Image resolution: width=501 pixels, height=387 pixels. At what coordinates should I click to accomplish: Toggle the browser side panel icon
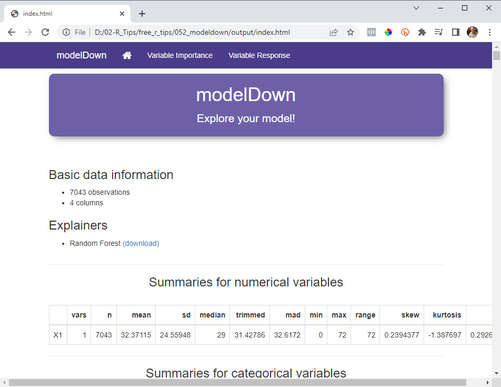[456, 32]
